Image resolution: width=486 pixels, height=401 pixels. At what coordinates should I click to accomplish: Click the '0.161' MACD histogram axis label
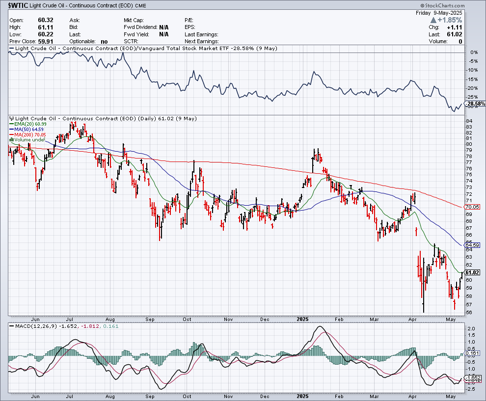(472, 353)
